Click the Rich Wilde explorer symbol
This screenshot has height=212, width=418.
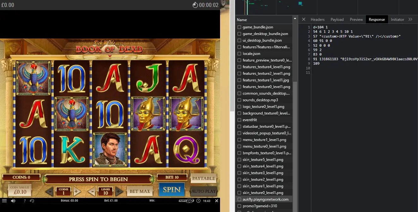pos(110,150)
